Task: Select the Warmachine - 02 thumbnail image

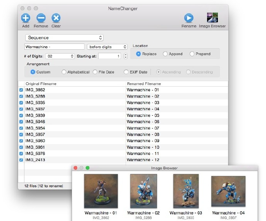Action: click(x=143, y=191)
